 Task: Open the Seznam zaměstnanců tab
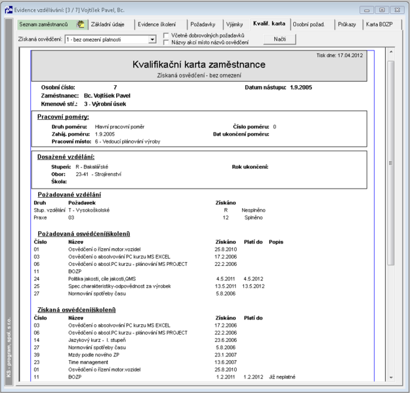(x=52, y=24)
